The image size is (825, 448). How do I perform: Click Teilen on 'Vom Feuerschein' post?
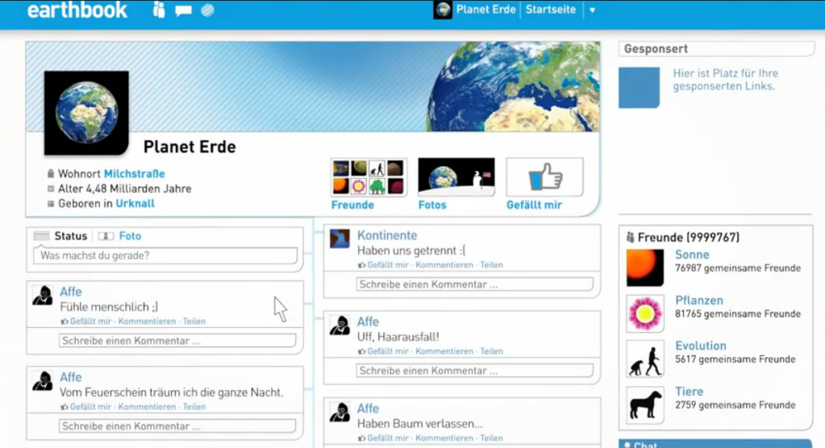pyautogui.click(x=194, y=407)
